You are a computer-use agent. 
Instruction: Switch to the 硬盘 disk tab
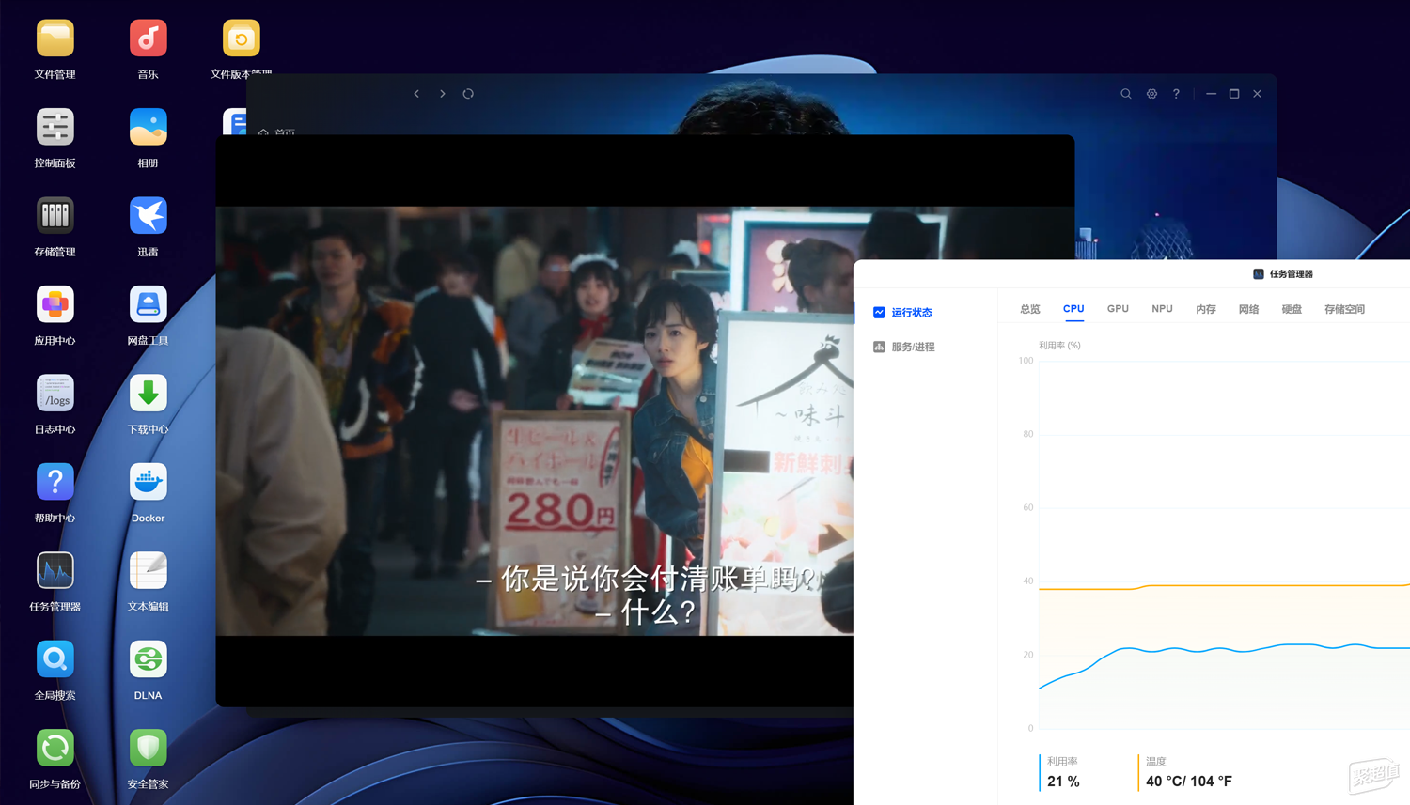tap(1292, 309)
